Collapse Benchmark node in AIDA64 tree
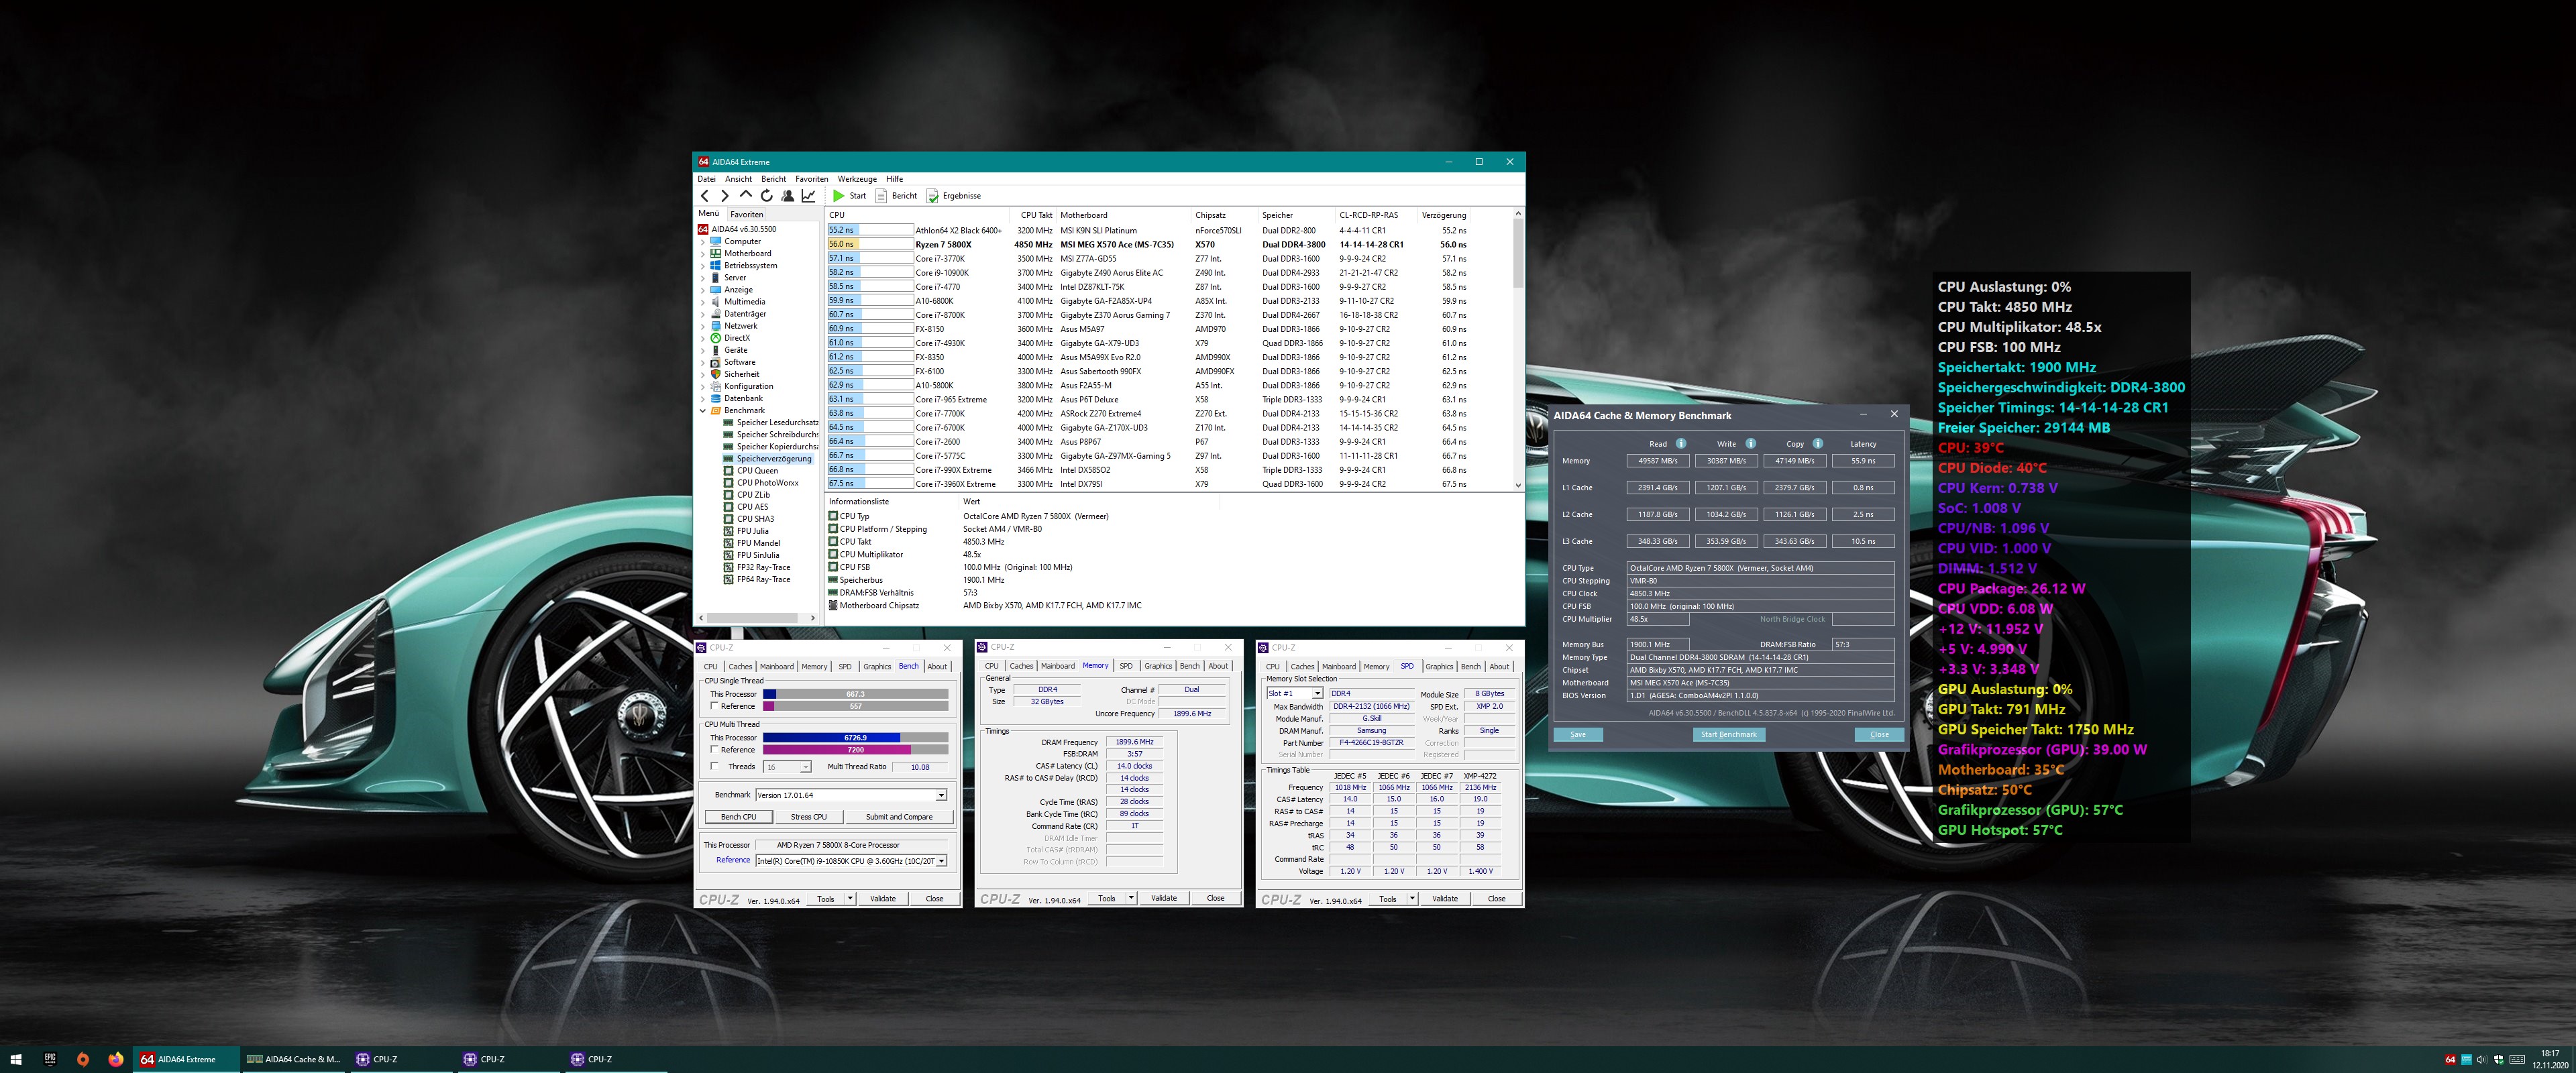2576x1073 pixels. [702, 411]
